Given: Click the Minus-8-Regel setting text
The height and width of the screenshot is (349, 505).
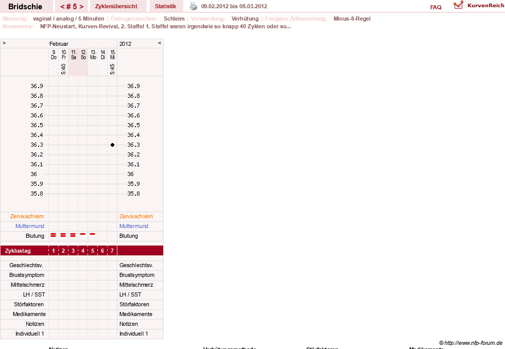Looking at the screenshot, I should click(x=352, y=19).
